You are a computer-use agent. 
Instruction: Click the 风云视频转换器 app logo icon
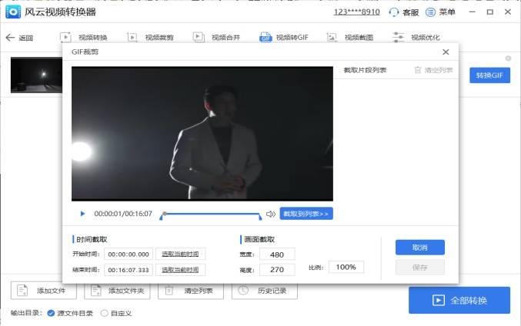pos(13,12)
